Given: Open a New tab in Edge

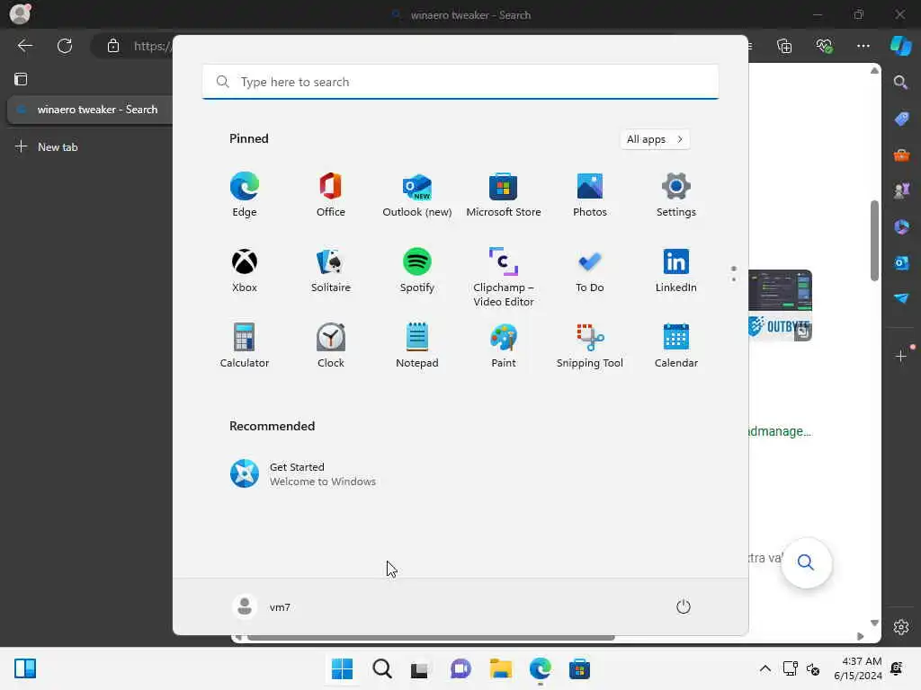Looking at the screenshot, I should pos(47,146).
